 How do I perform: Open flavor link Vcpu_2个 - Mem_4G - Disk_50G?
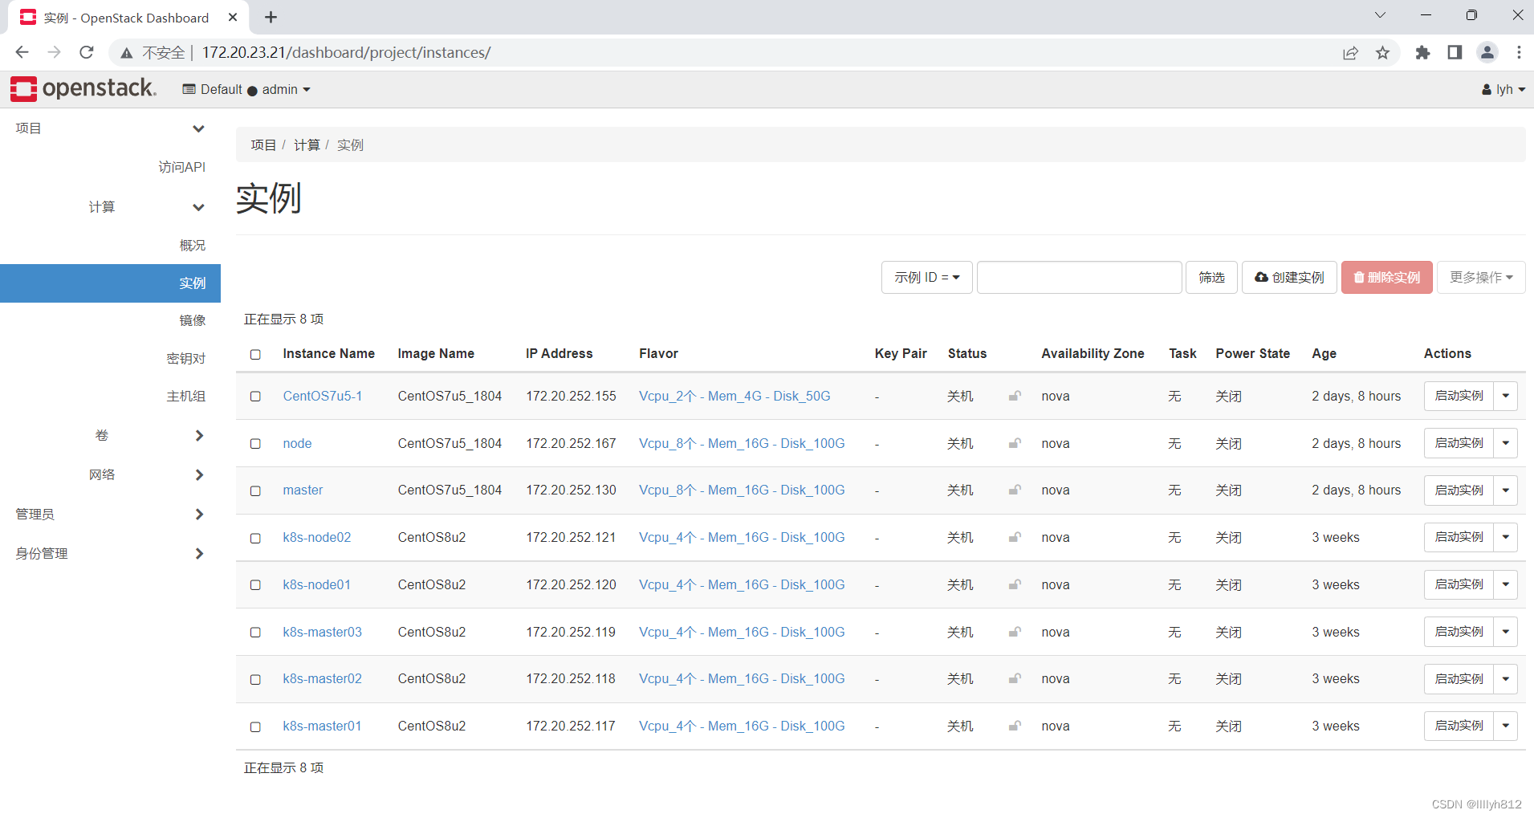click(734, 396)
